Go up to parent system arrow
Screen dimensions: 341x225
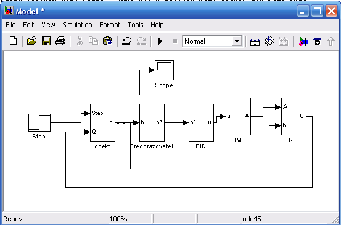tap(331, 41)
